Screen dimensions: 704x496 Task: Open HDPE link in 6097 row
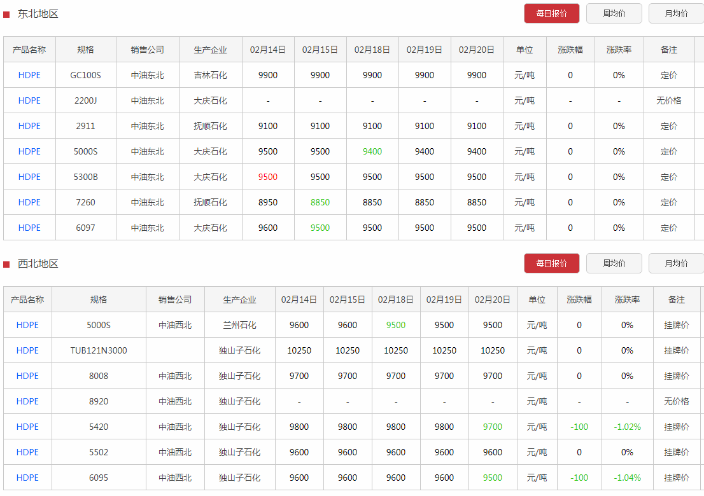[x=29, y=228]
